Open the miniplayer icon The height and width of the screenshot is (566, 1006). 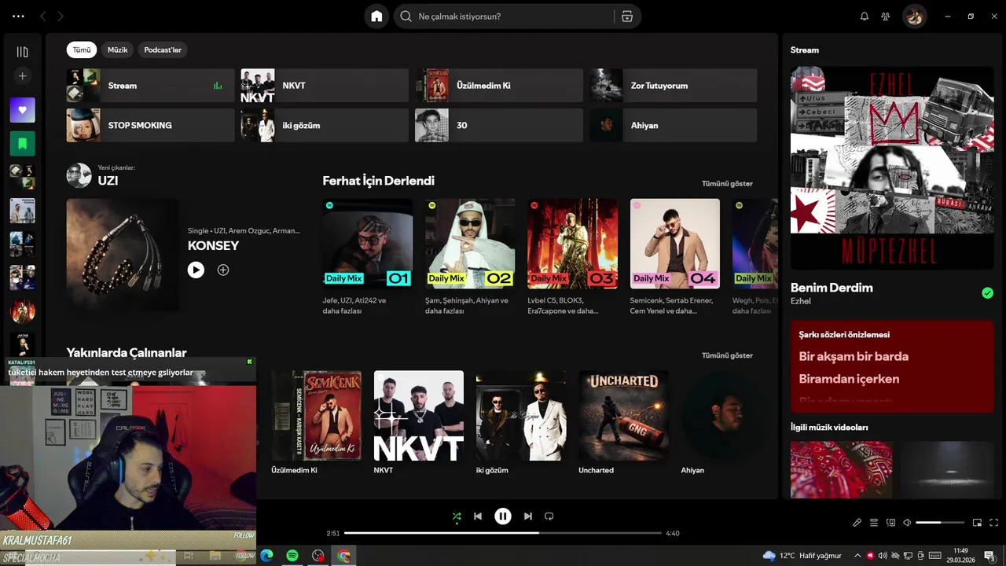coord(977,523)
